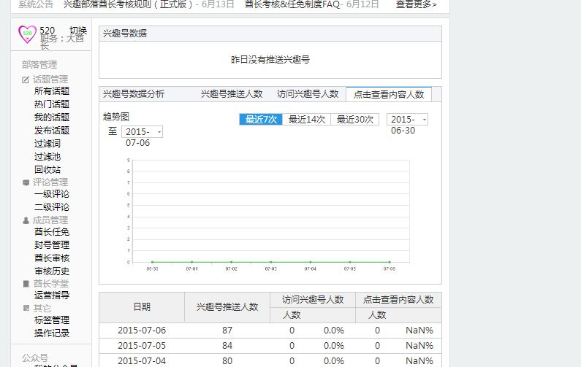Click the 话题管理 edit icon
The image size is (581, 367).
[26, 80]
